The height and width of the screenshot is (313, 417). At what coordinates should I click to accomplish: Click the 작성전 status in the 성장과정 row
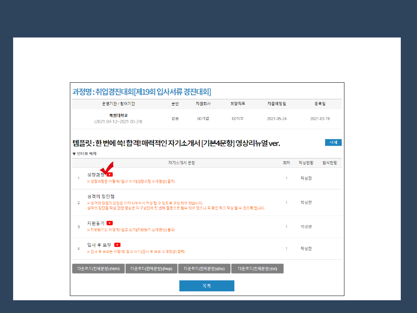click(306, 178)
